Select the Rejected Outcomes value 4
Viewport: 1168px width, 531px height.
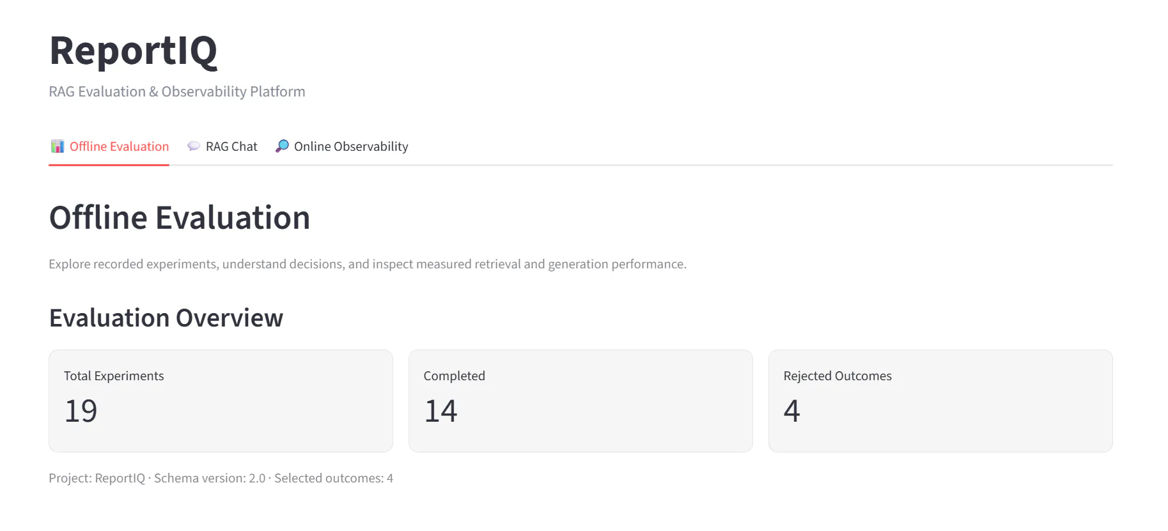click(792, 411)
